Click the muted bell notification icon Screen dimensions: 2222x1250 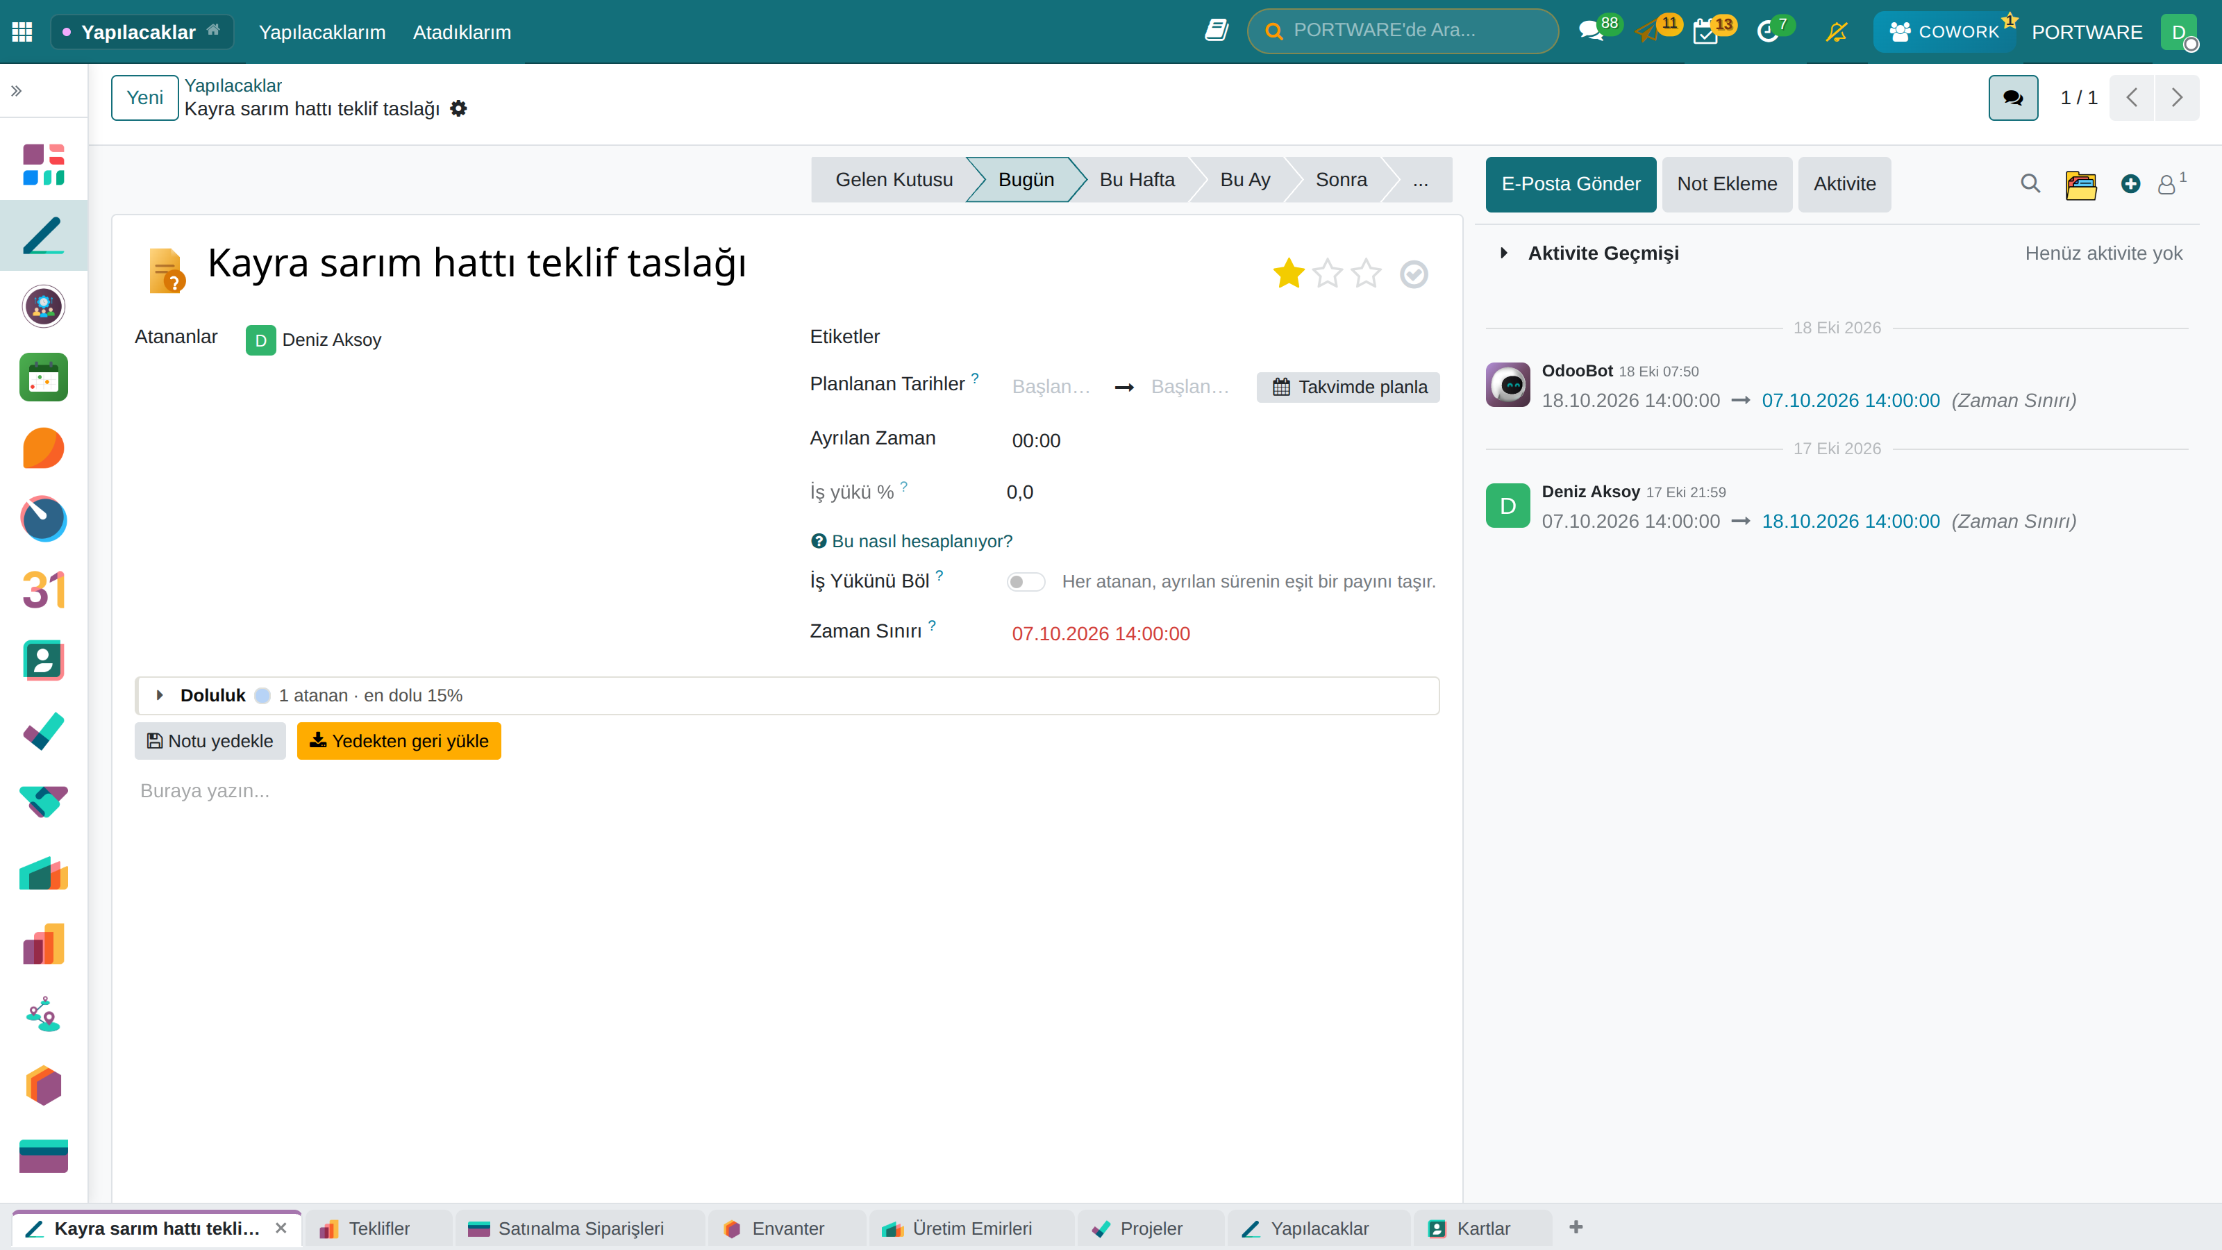[x=1837, y=32]
